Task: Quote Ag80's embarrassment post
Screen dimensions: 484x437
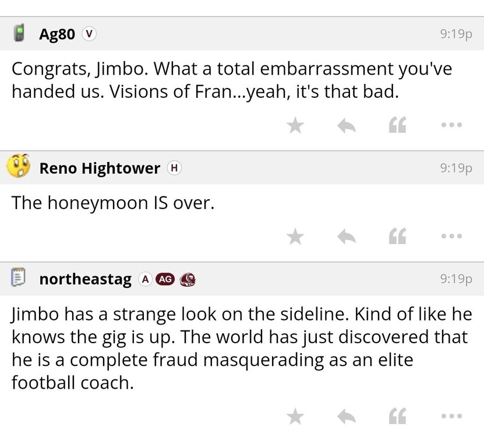Action: click(x=397, y=125)
